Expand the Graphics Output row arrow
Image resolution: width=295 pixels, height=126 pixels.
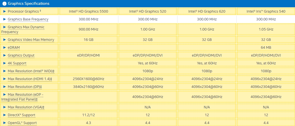[5, 55]
